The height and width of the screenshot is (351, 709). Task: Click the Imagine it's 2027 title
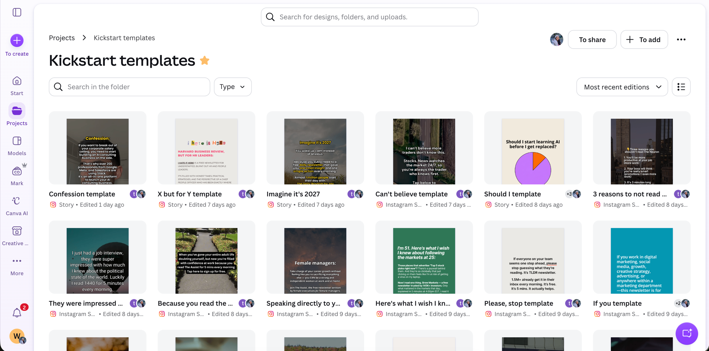click(x=293, y=194)
